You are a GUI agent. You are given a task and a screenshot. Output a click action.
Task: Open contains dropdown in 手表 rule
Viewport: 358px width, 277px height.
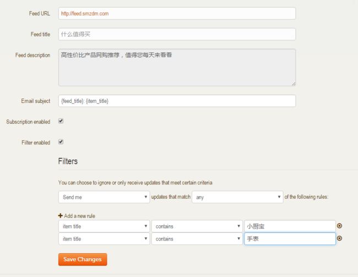tap(197, 238)
